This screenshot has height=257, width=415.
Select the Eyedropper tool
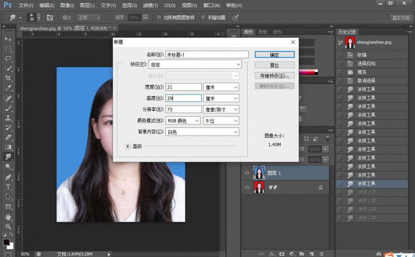point(9,88)
